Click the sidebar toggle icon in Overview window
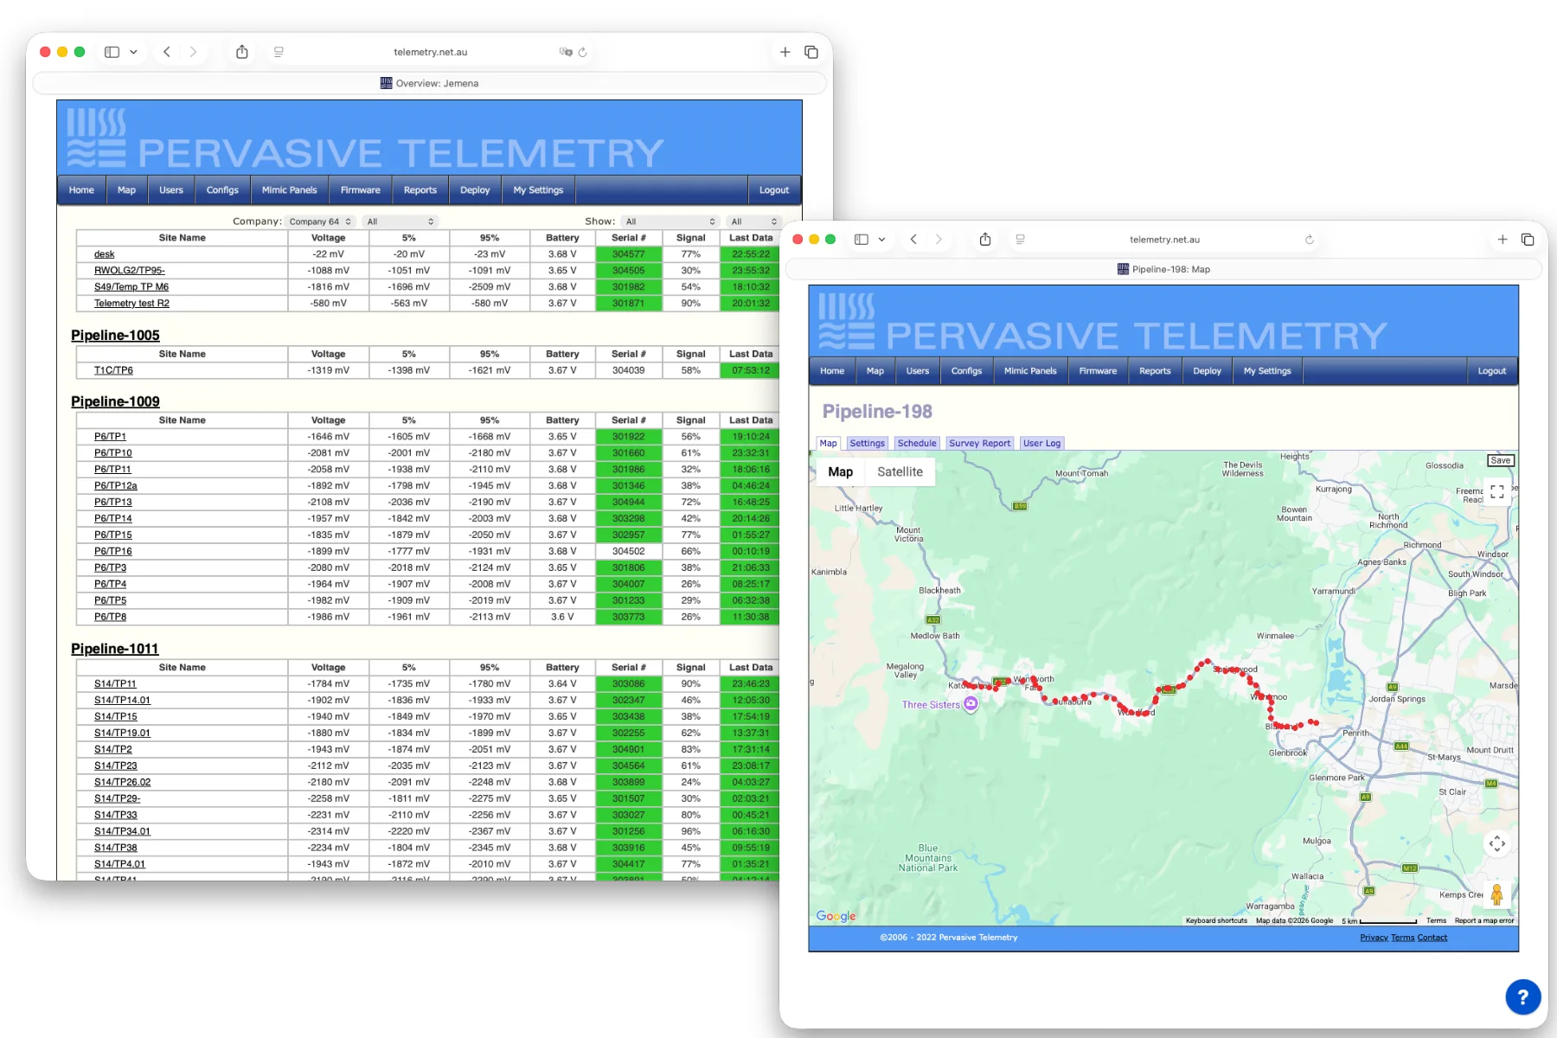 click(x=112, y=52)
